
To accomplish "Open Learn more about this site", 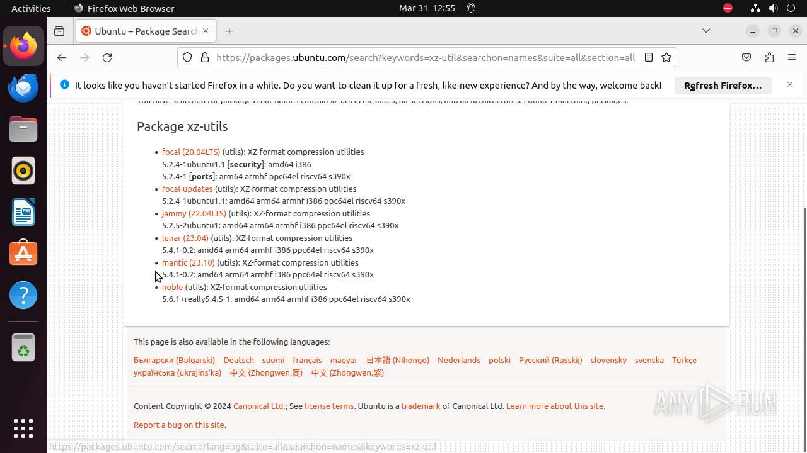I will point(555,406).
